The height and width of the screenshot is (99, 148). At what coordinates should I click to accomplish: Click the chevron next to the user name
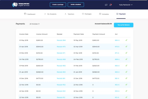click(132, 5)
